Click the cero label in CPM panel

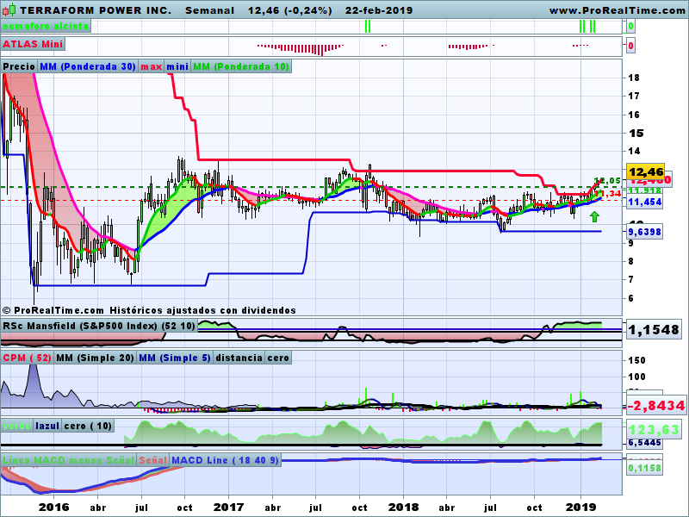tap(278, 358)
